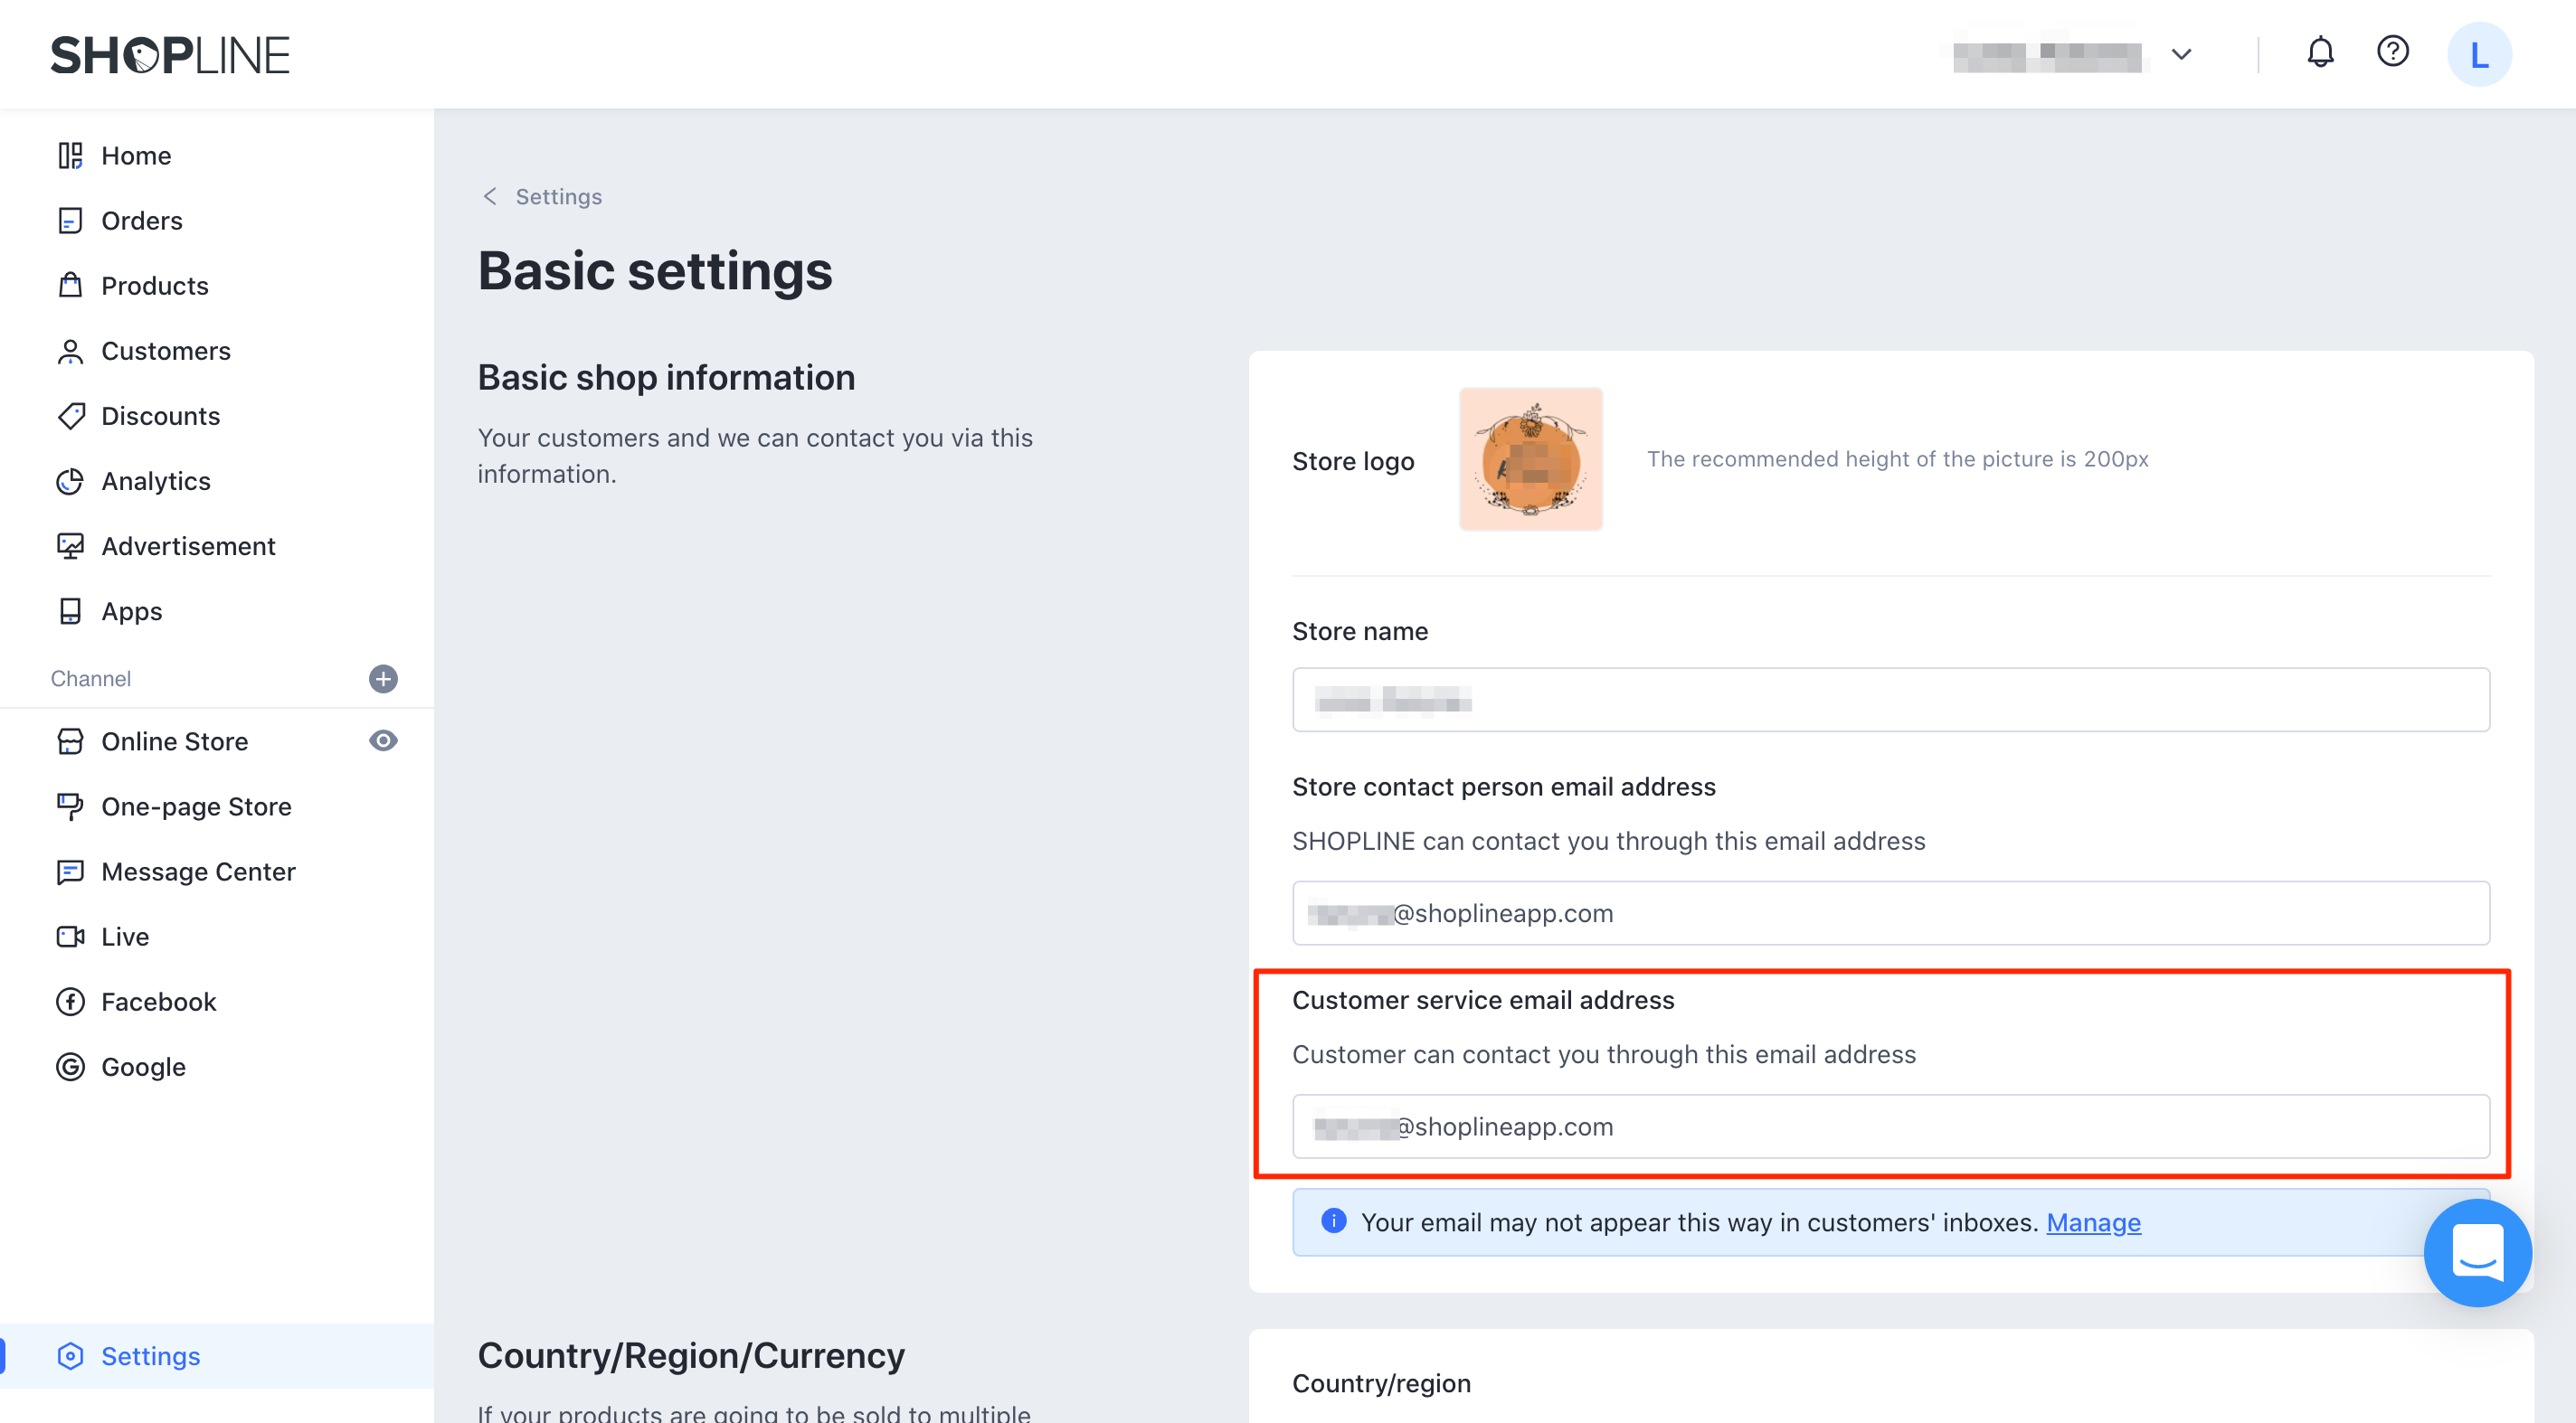Open the help question mark icon
This screenshot has height=1423, width=2576.
tap(2392, 52)
